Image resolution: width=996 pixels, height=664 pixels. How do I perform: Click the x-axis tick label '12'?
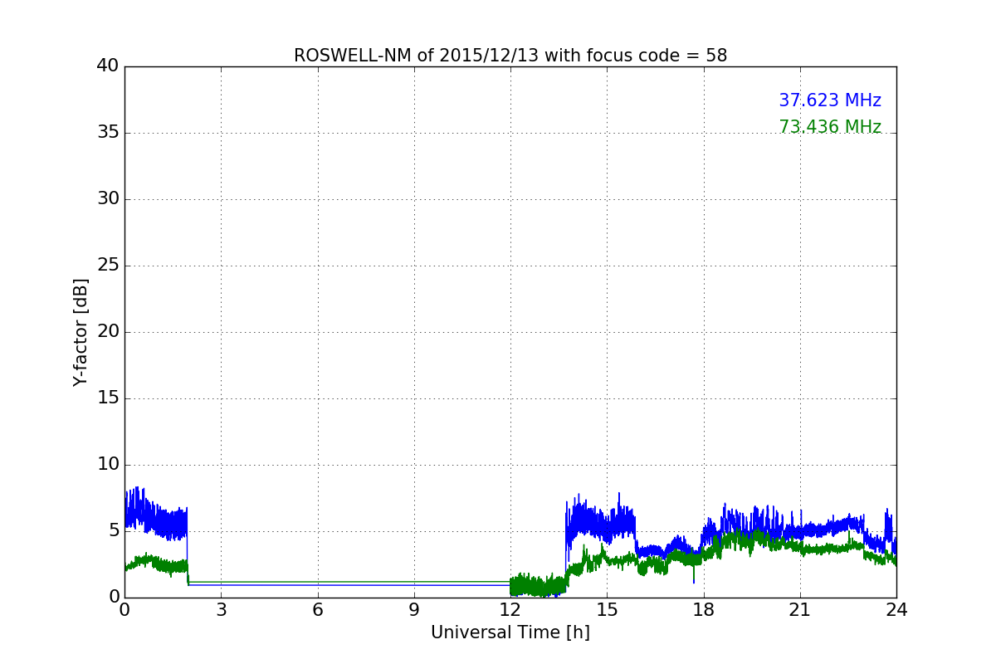coord(510,610)
